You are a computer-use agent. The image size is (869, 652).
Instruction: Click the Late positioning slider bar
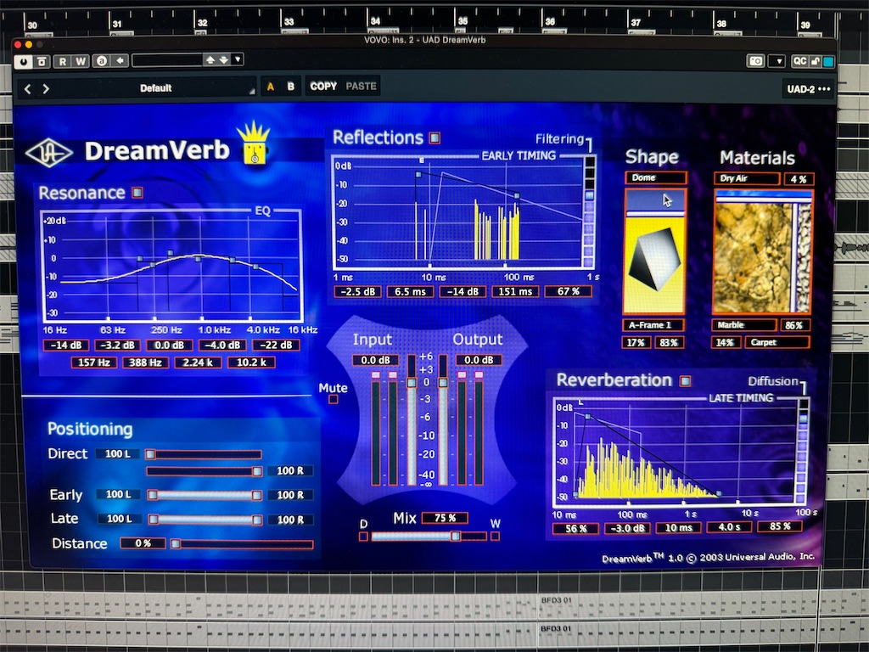click(205, 520)
